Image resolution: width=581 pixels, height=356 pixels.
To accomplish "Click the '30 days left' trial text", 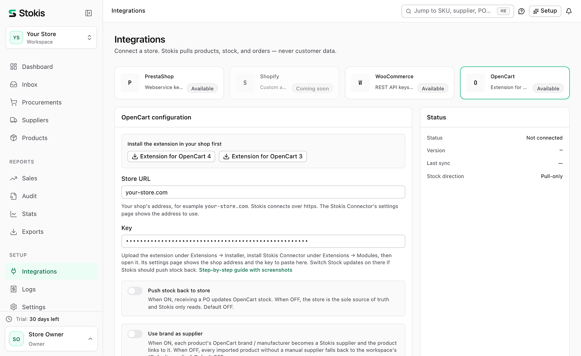I will (44, 319).
